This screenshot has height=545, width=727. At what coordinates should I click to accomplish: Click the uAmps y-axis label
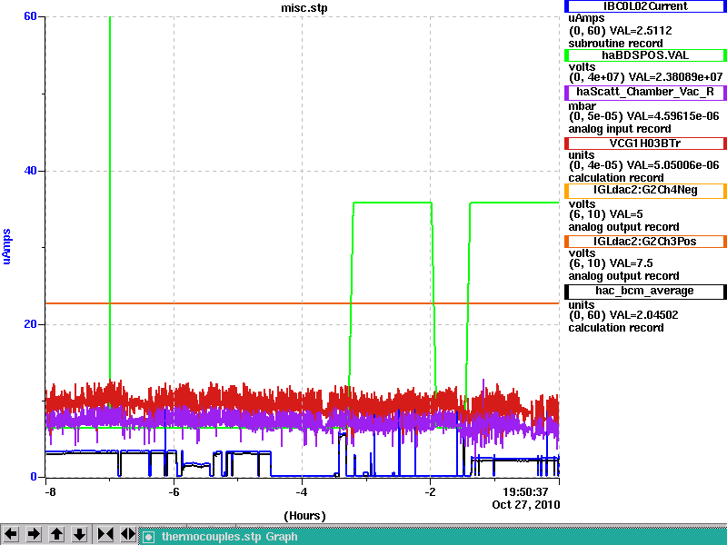point(6,246)
